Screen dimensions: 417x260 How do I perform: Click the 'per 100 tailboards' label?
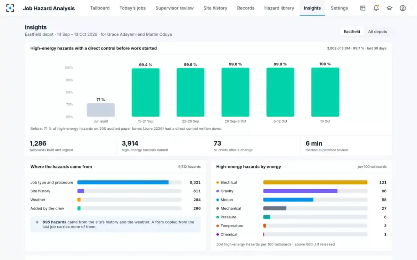tap(372, 167)
